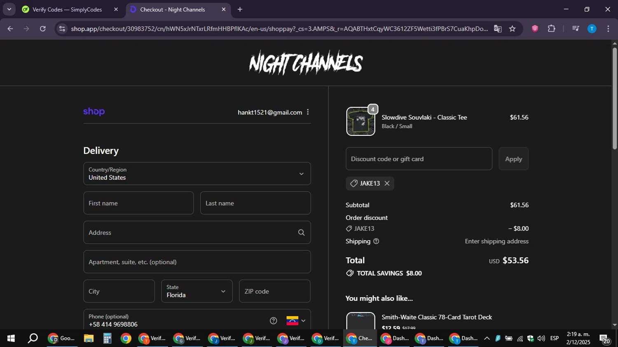Screen dimensions: 618x347
Task: Close the Checkout - Night Channels tab
Action: point(224,9)
